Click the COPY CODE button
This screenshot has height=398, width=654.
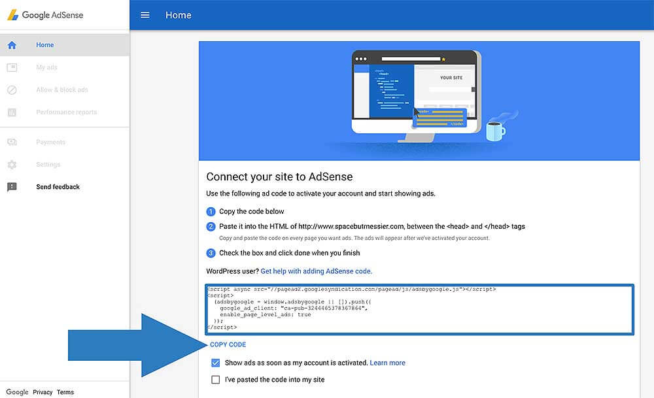[x=228, y=344]
